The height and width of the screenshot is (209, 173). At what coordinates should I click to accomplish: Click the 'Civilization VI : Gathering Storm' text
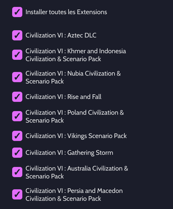[x=69, y=152]
